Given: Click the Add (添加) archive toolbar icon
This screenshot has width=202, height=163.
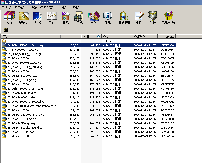Looking at the screenshot, I should [9, 16].
